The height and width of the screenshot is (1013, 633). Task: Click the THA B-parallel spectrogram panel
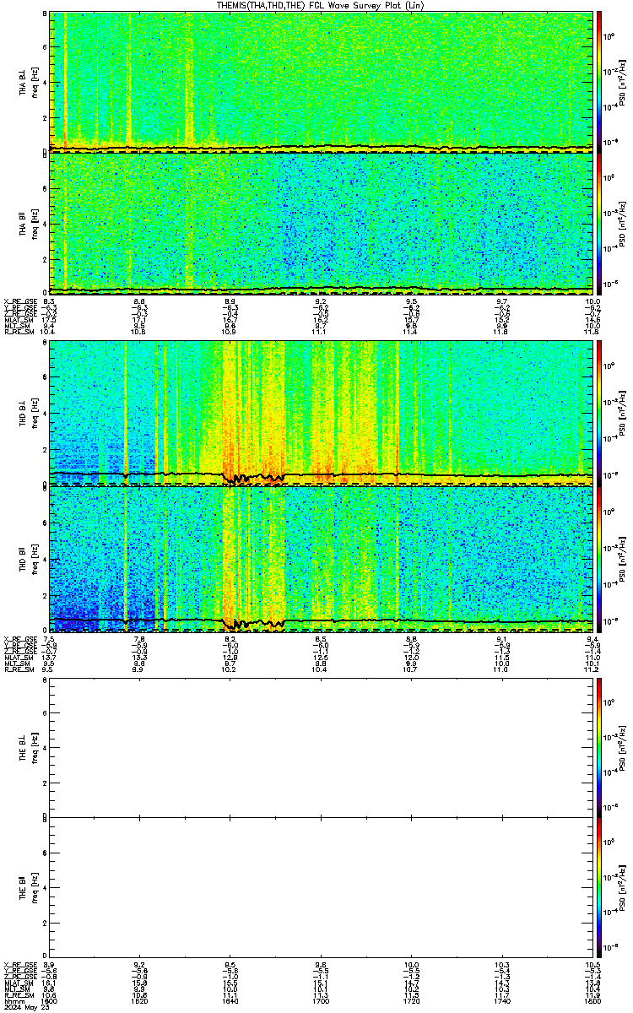pos(321,222)
